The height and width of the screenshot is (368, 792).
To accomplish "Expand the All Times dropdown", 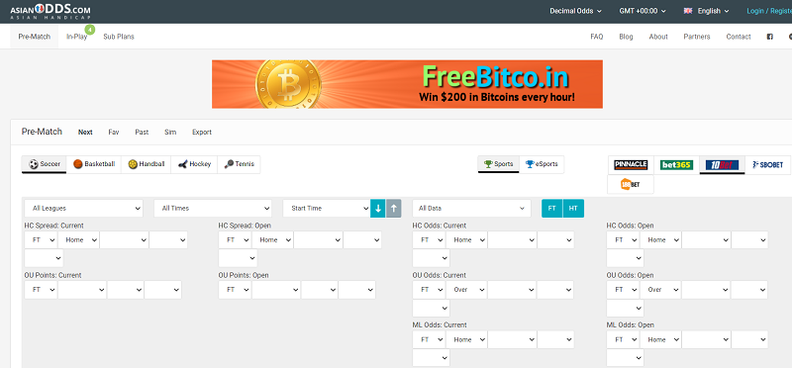I will tap(213, 208).
